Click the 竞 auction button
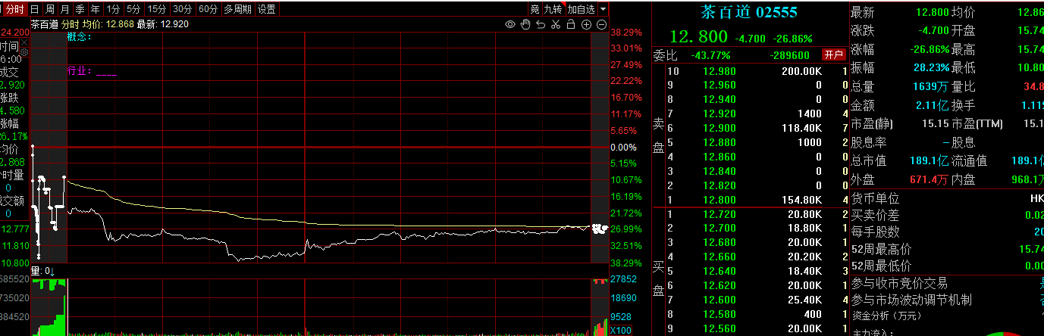Screen dimensions: 1044x336 click(535, 9)
